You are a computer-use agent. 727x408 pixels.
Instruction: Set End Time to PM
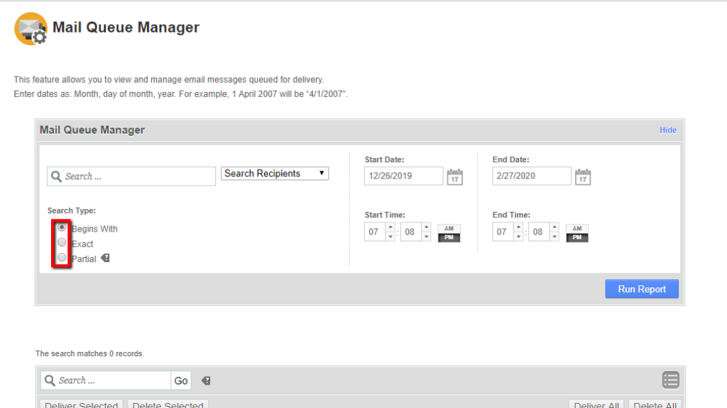pyautogui.click(x=576, y=237)
